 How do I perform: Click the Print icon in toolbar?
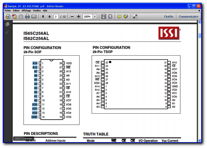pyautogui.click(x=27, y=17)
